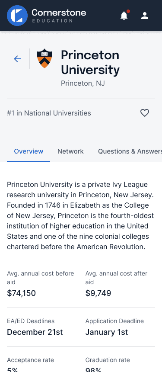162x372 pixels.
Task: Switch to the Network tab
Action: pos(70,151)
